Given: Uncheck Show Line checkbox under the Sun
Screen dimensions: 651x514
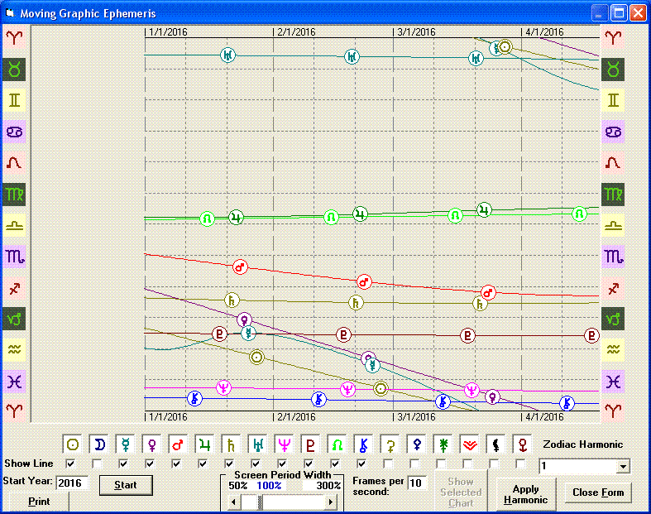Looking at the screenshot, I should click(71, 464).
